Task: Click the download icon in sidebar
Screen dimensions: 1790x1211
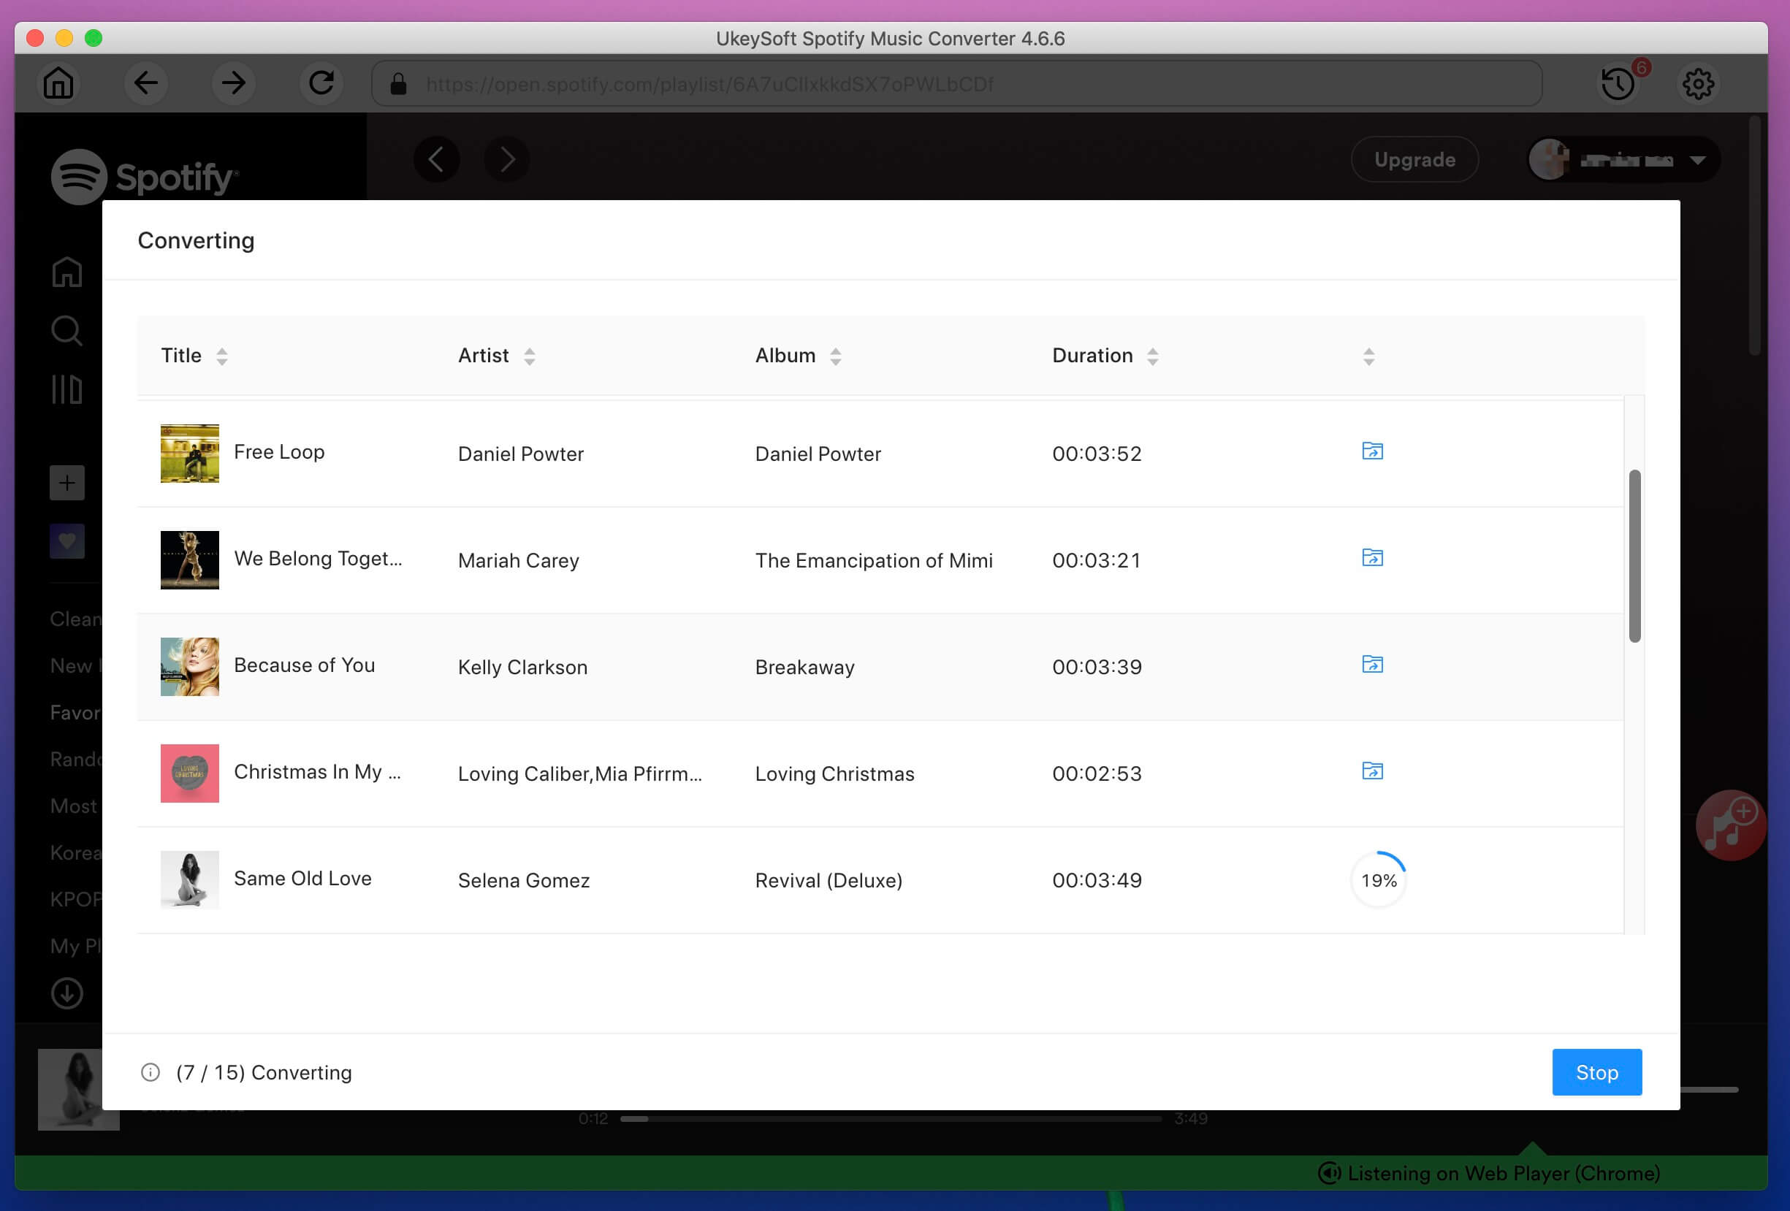Action: coord(66,992)
